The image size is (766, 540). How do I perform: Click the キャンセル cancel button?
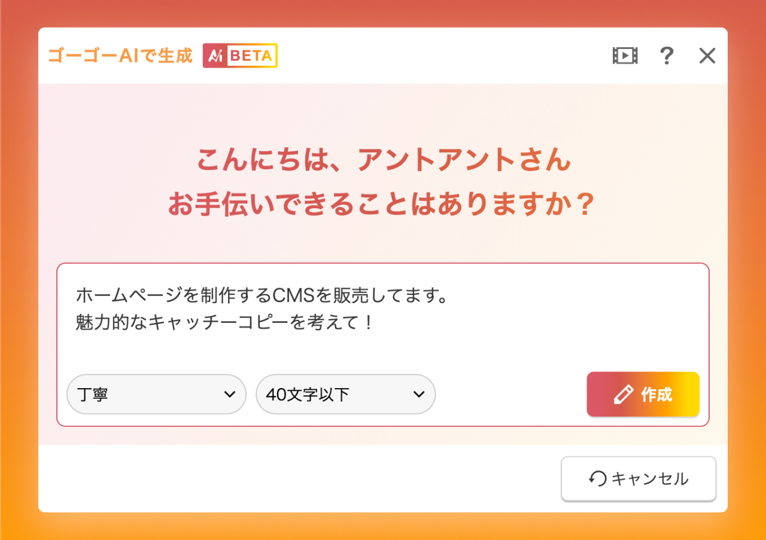point(638,478)
